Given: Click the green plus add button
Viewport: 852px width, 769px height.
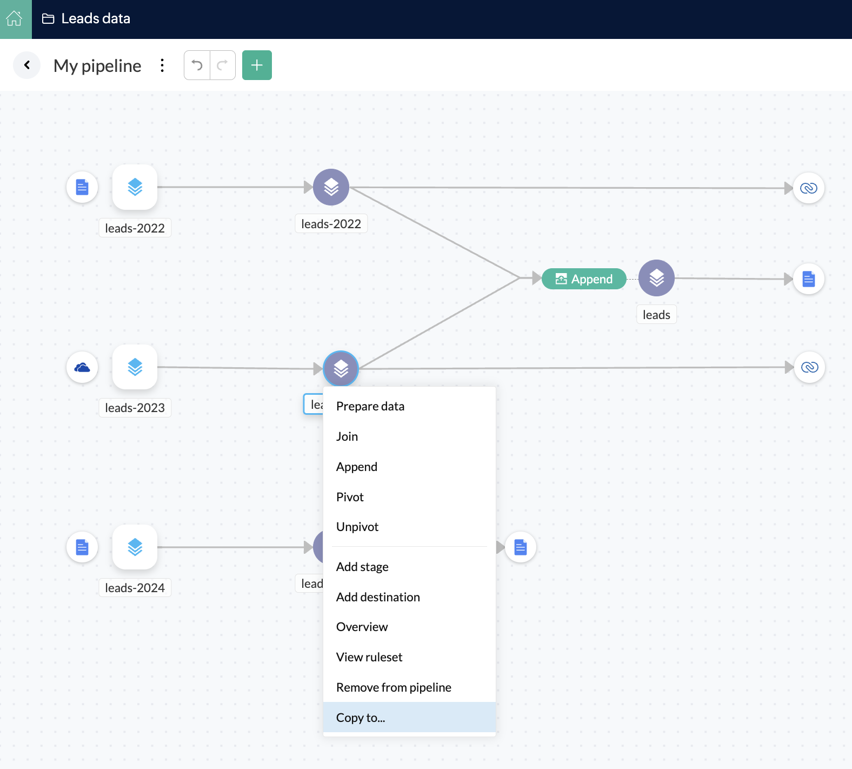Looking at the screenshot, I should pos(257,65).
